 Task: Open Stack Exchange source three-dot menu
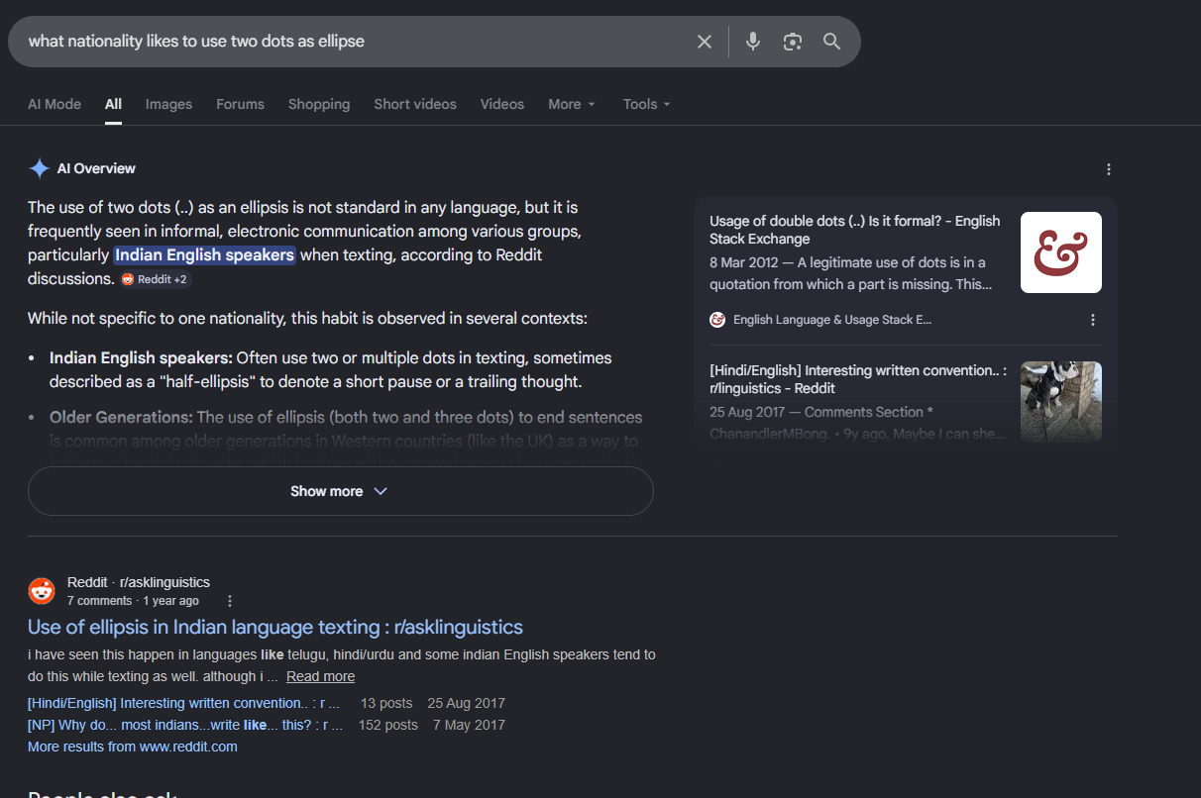coord(1093,320)
